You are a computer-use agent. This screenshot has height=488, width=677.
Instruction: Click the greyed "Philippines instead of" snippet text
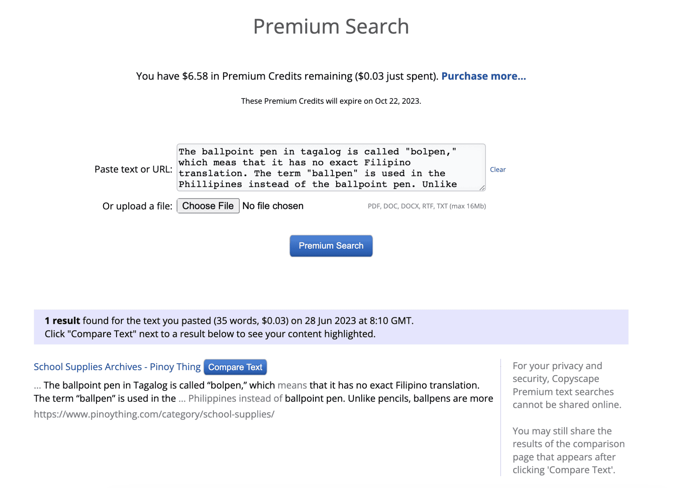(x=235, y=399)
